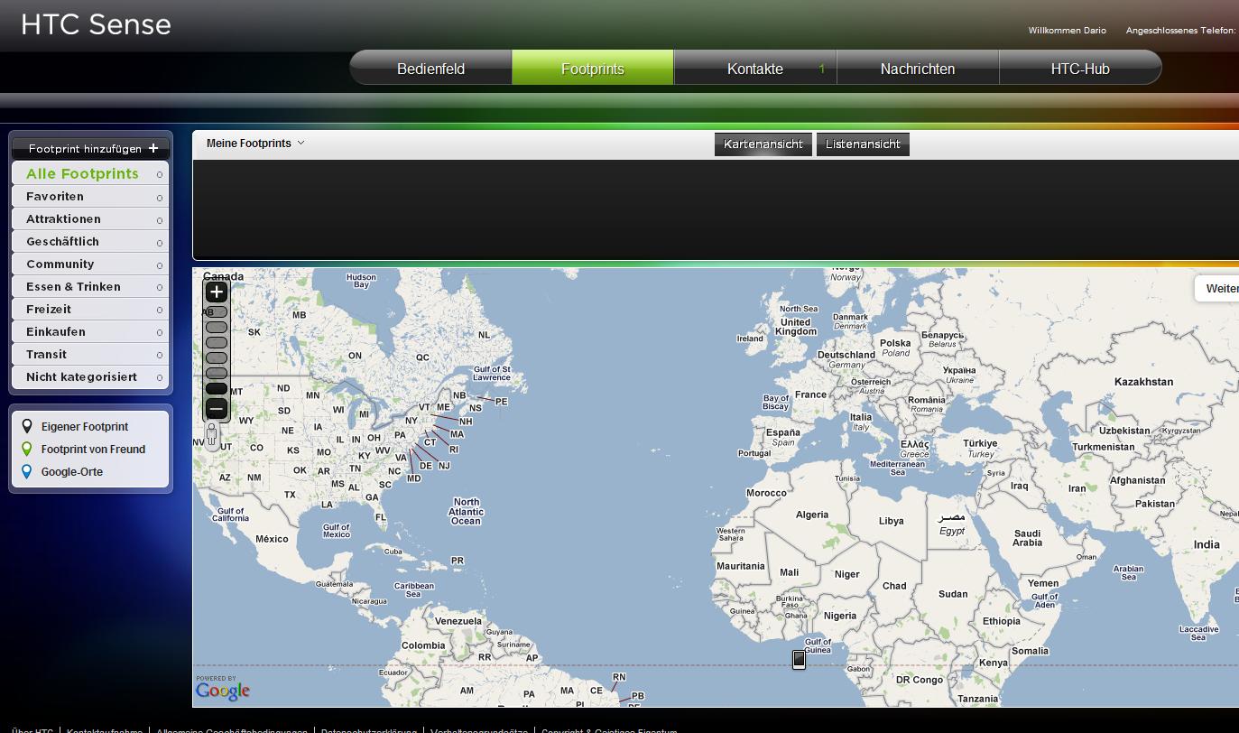Click Deutschland on the map
This screenshot has width=1239, height=733.
[x=846, y=355]
